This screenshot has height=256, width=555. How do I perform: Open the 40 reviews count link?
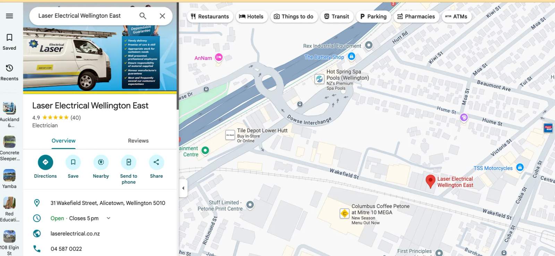tap(76, 118)
